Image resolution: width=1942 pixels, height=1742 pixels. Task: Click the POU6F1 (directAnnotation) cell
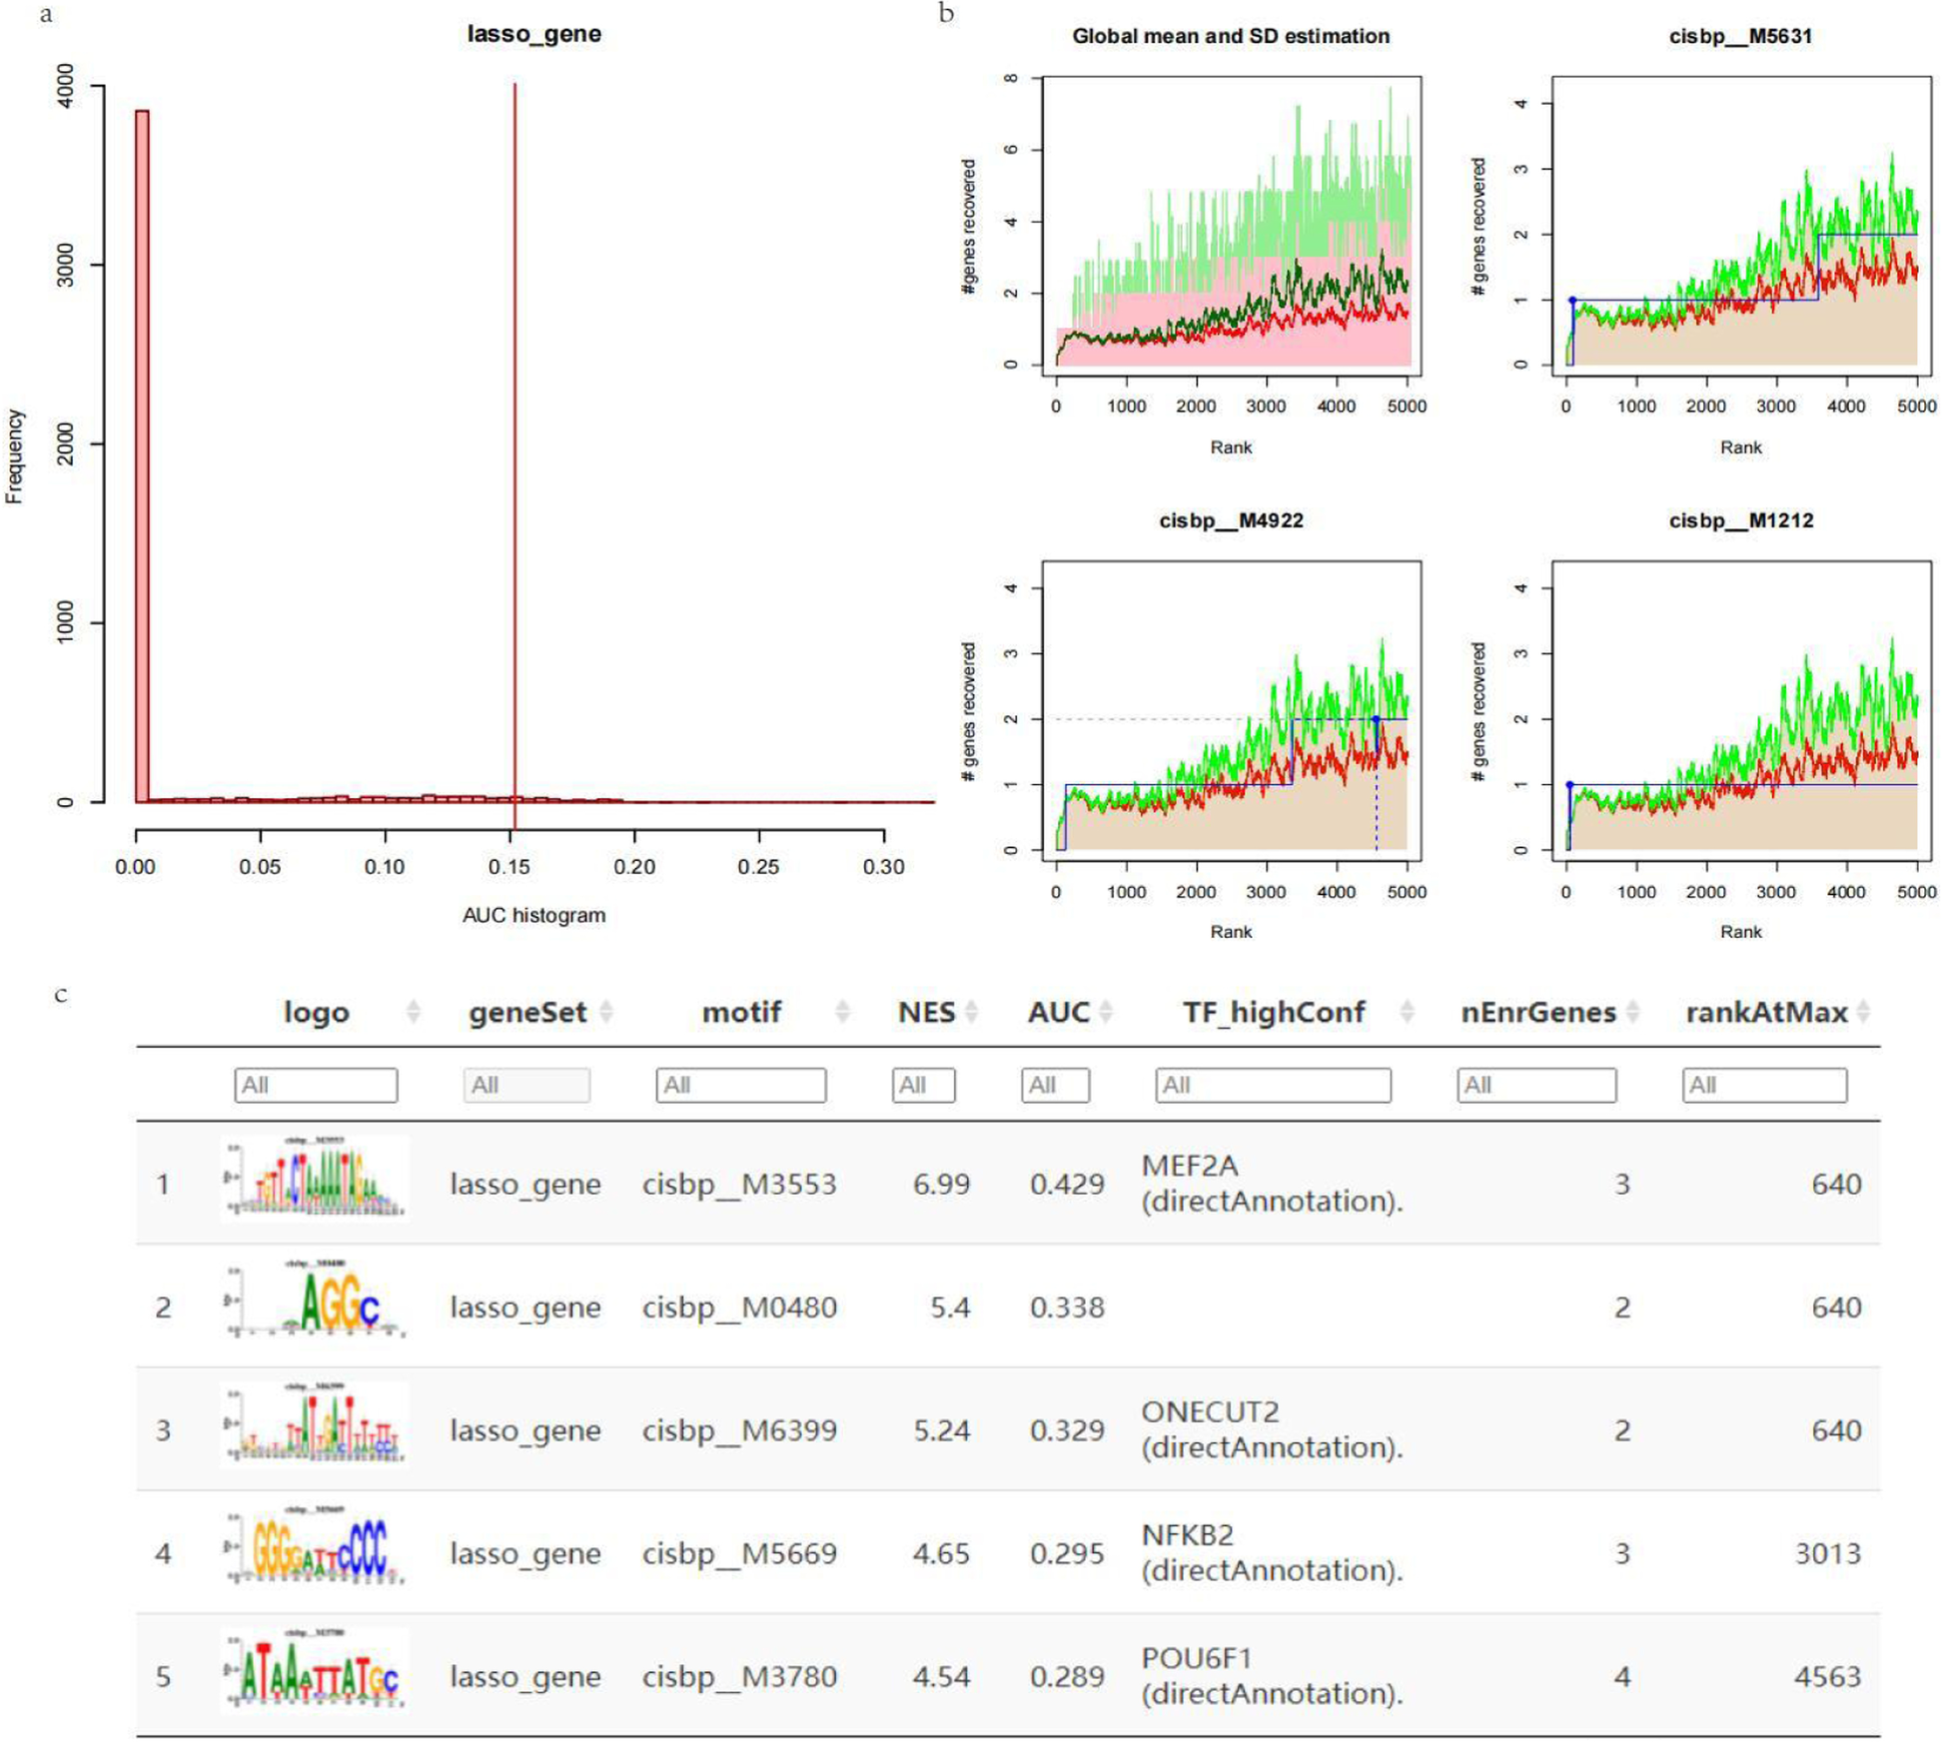pos(1273,1676)
